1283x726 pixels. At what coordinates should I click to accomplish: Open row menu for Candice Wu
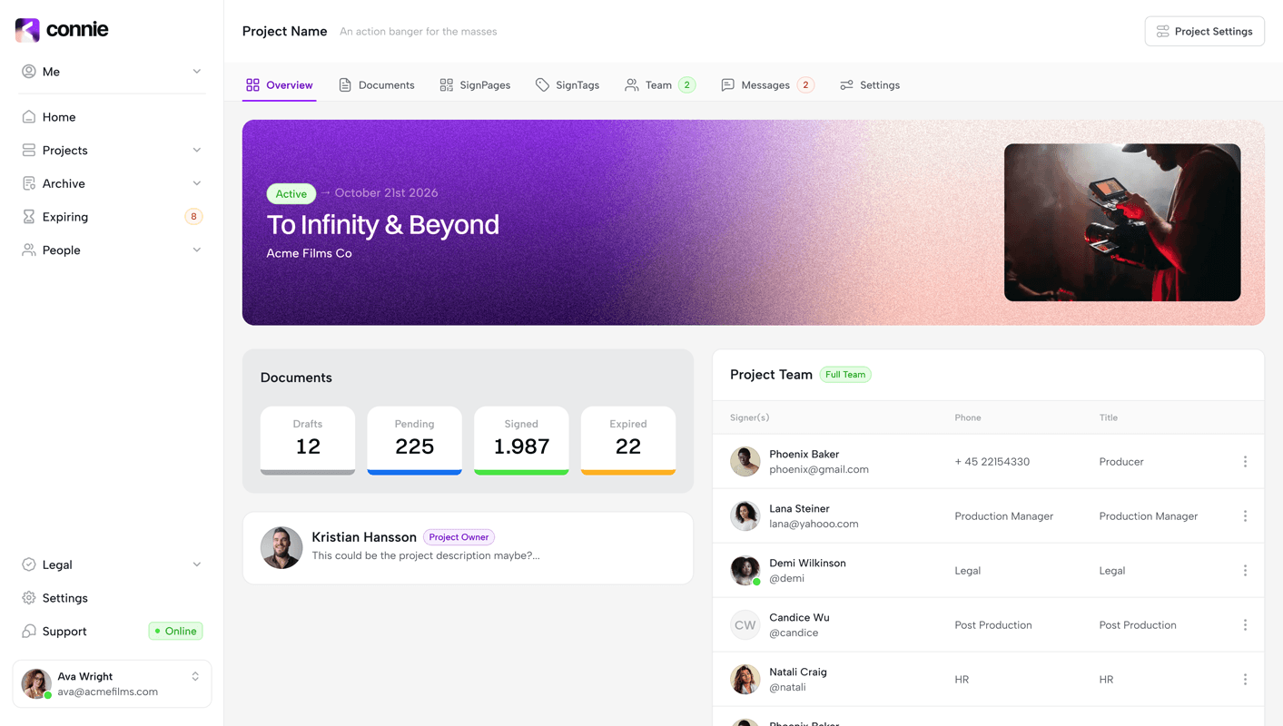(1245, 625)
